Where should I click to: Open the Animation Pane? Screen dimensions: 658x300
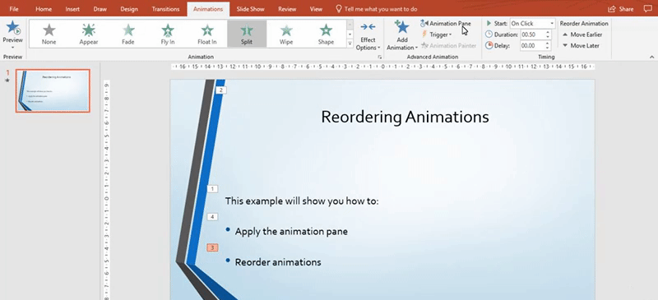click(446, 24)
